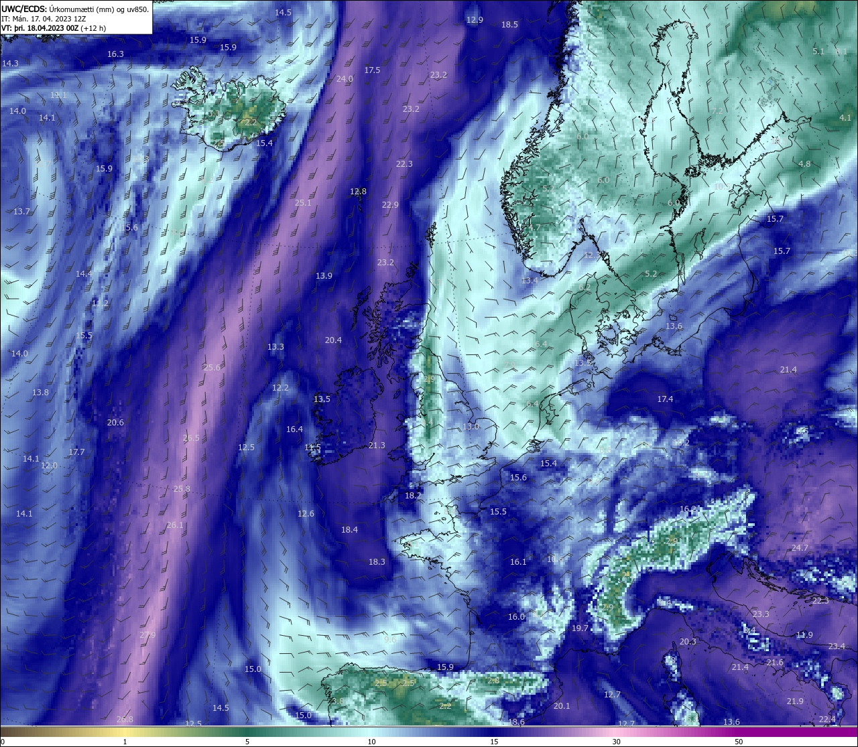The height and width of the screenshot is (747, 858).
Task: Click the map value 20.6 in the Atlantic
Action: [115, 423]
